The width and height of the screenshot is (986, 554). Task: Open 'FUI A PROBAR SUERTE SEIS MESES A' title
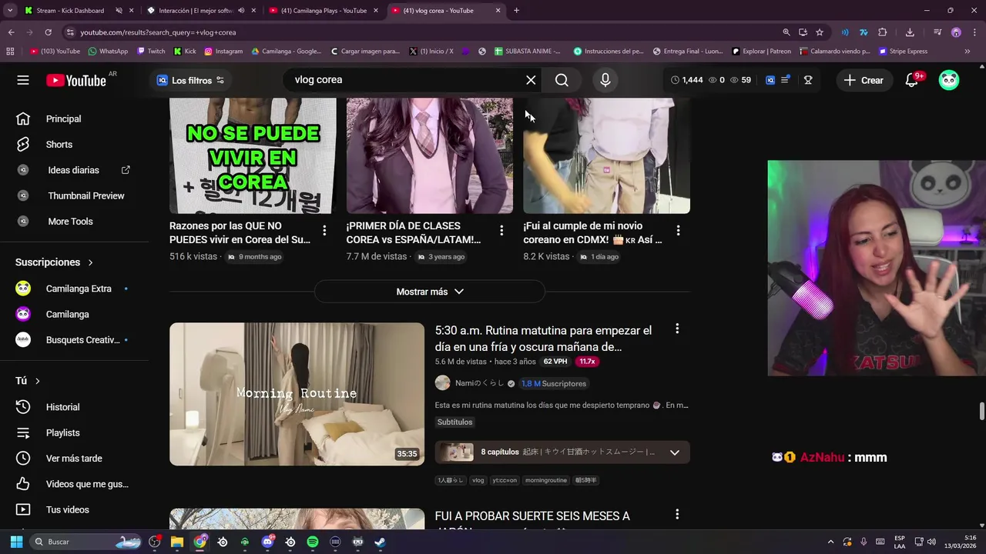pos(532,516)
